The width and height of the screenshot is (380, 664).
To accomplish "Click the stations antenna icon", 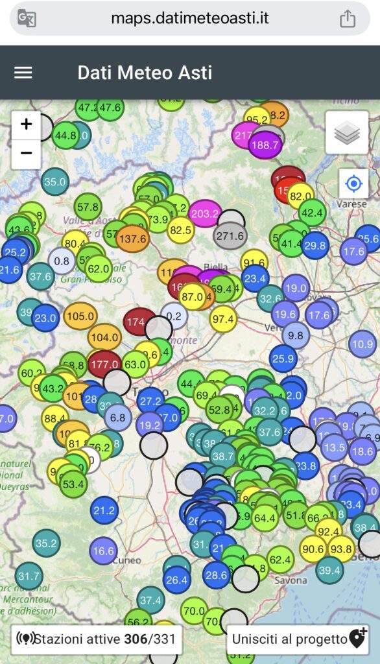I will (25, 638).
